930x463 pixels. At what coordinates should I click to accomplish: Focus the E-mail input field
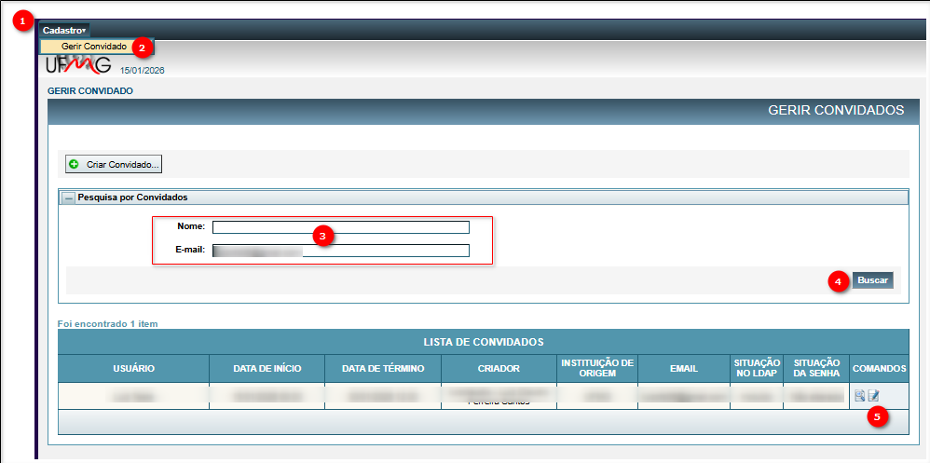(341, 251)
